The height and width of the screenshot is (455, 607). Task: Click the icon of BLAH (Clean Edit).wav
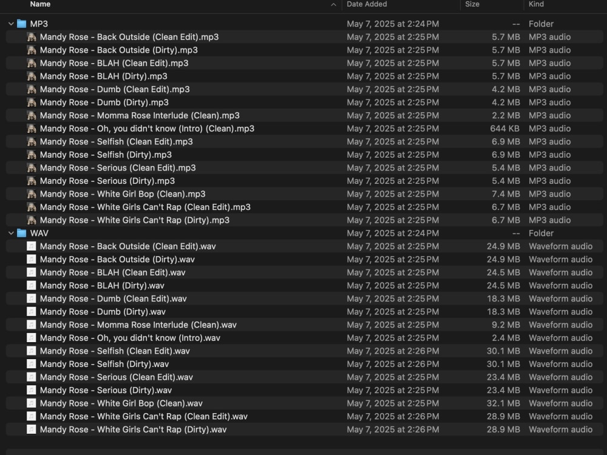point(32,273)
